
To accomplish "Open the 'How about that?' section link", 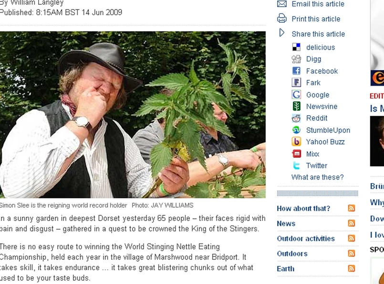I will click(x=303, y=208).
